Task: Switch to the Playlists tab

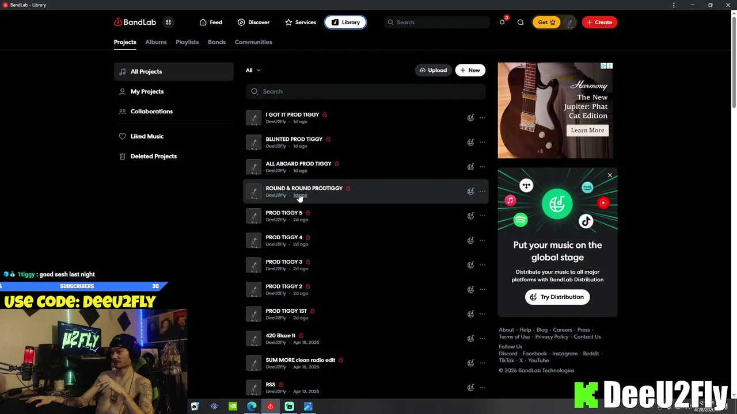Action: tap(187, 42)
